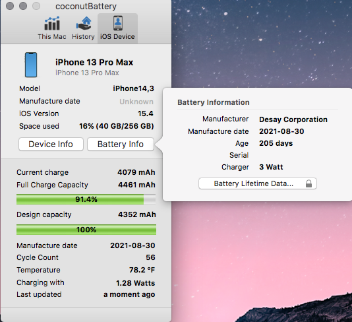This screenshot has width=352, height=322.
Task: Click the manufacturer Desay Corporation
Action: [x=293, y=119]
